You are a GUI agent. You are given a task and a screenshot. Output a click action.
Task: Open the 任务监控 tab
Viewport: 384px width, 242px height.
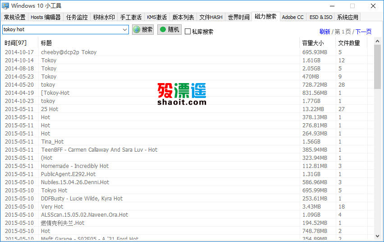[77, 17]
